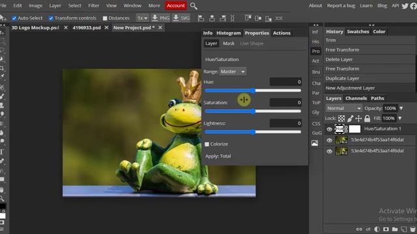417x234 pixels.
Task: Click the align left edges icon
Action: [x=201, y=18]
